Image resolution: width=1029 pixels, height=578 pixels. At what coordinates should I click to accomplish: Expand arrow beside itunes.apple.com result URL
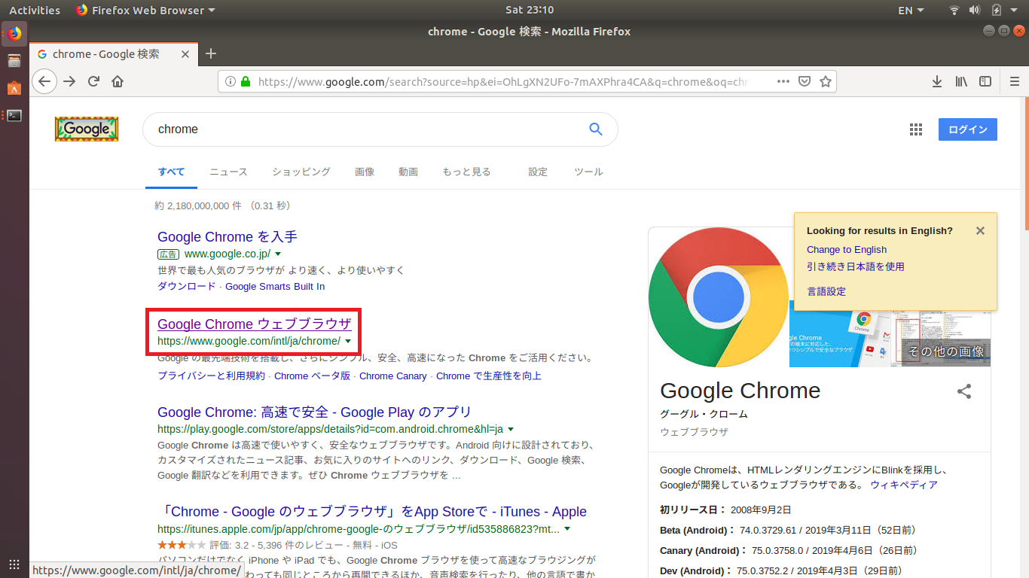(567, 530)
